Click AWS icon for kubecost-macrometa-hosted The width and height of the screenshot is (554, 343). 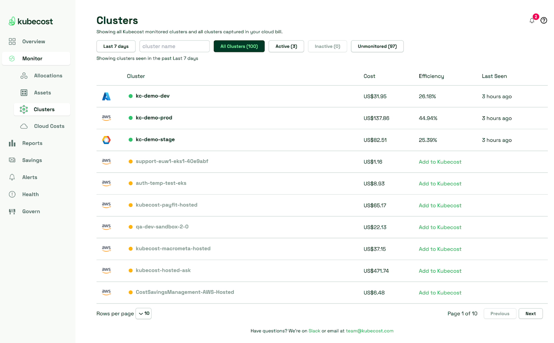tap(106, 249)
